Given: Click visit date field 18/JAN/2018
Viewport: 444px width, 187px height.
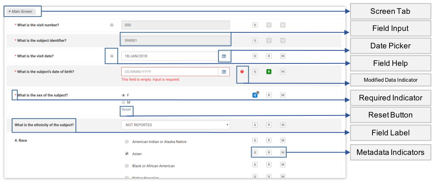Looking at the screenshot, I should pyautogui.click(x=170, y=56).
